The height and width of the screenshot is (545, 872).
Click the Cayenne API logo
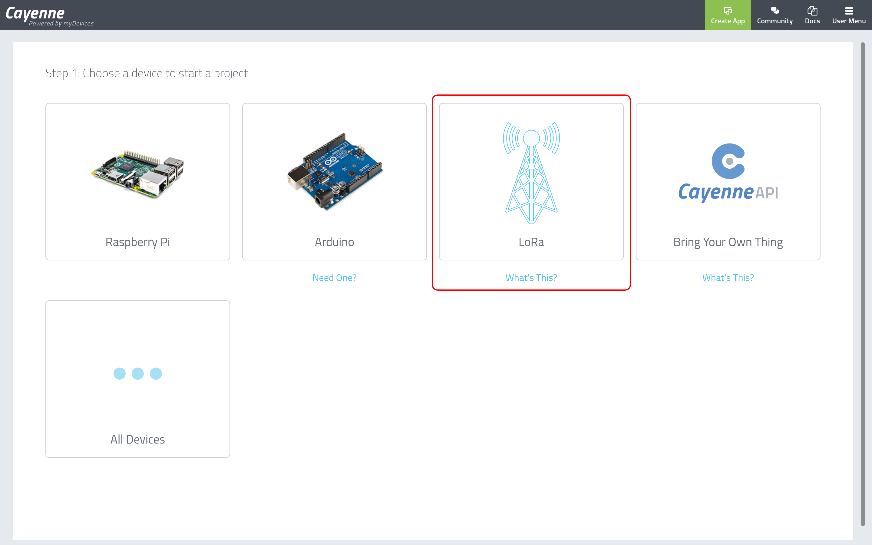[x=728, y=173]
